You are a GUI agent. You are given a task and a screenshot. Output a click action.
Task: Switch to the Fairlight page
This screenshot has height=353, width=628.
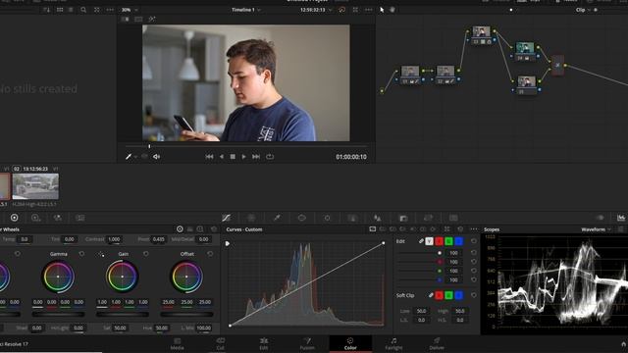(393, 344)
